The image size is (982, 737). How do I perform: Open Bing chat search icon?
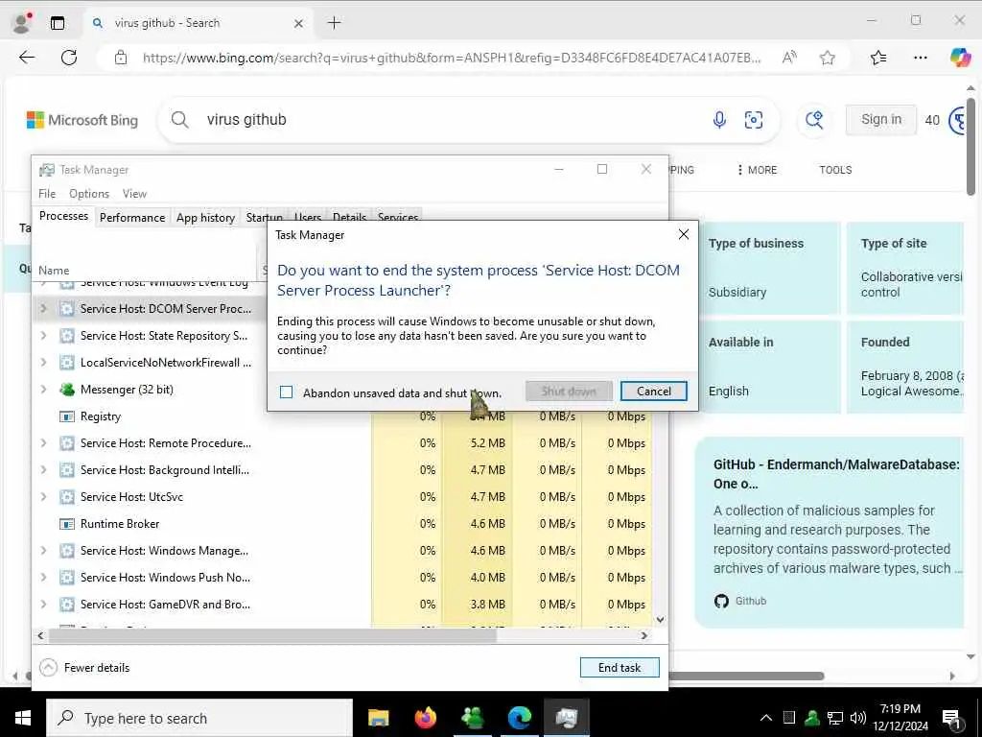click(x=814, y=119)
